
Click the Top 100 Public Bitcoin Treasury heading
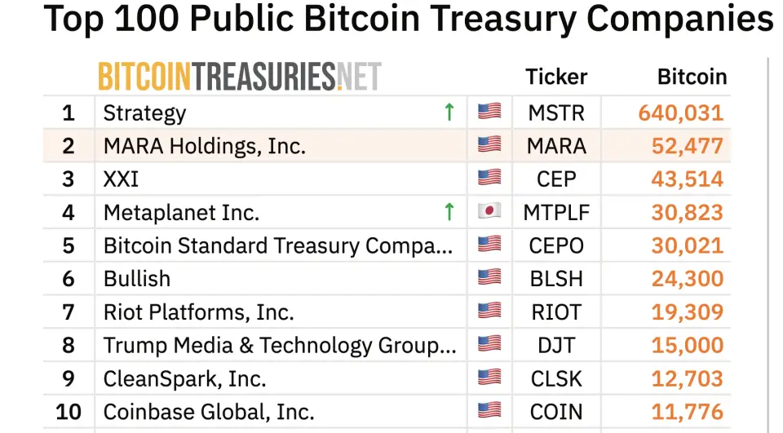[x=408, y=18]
